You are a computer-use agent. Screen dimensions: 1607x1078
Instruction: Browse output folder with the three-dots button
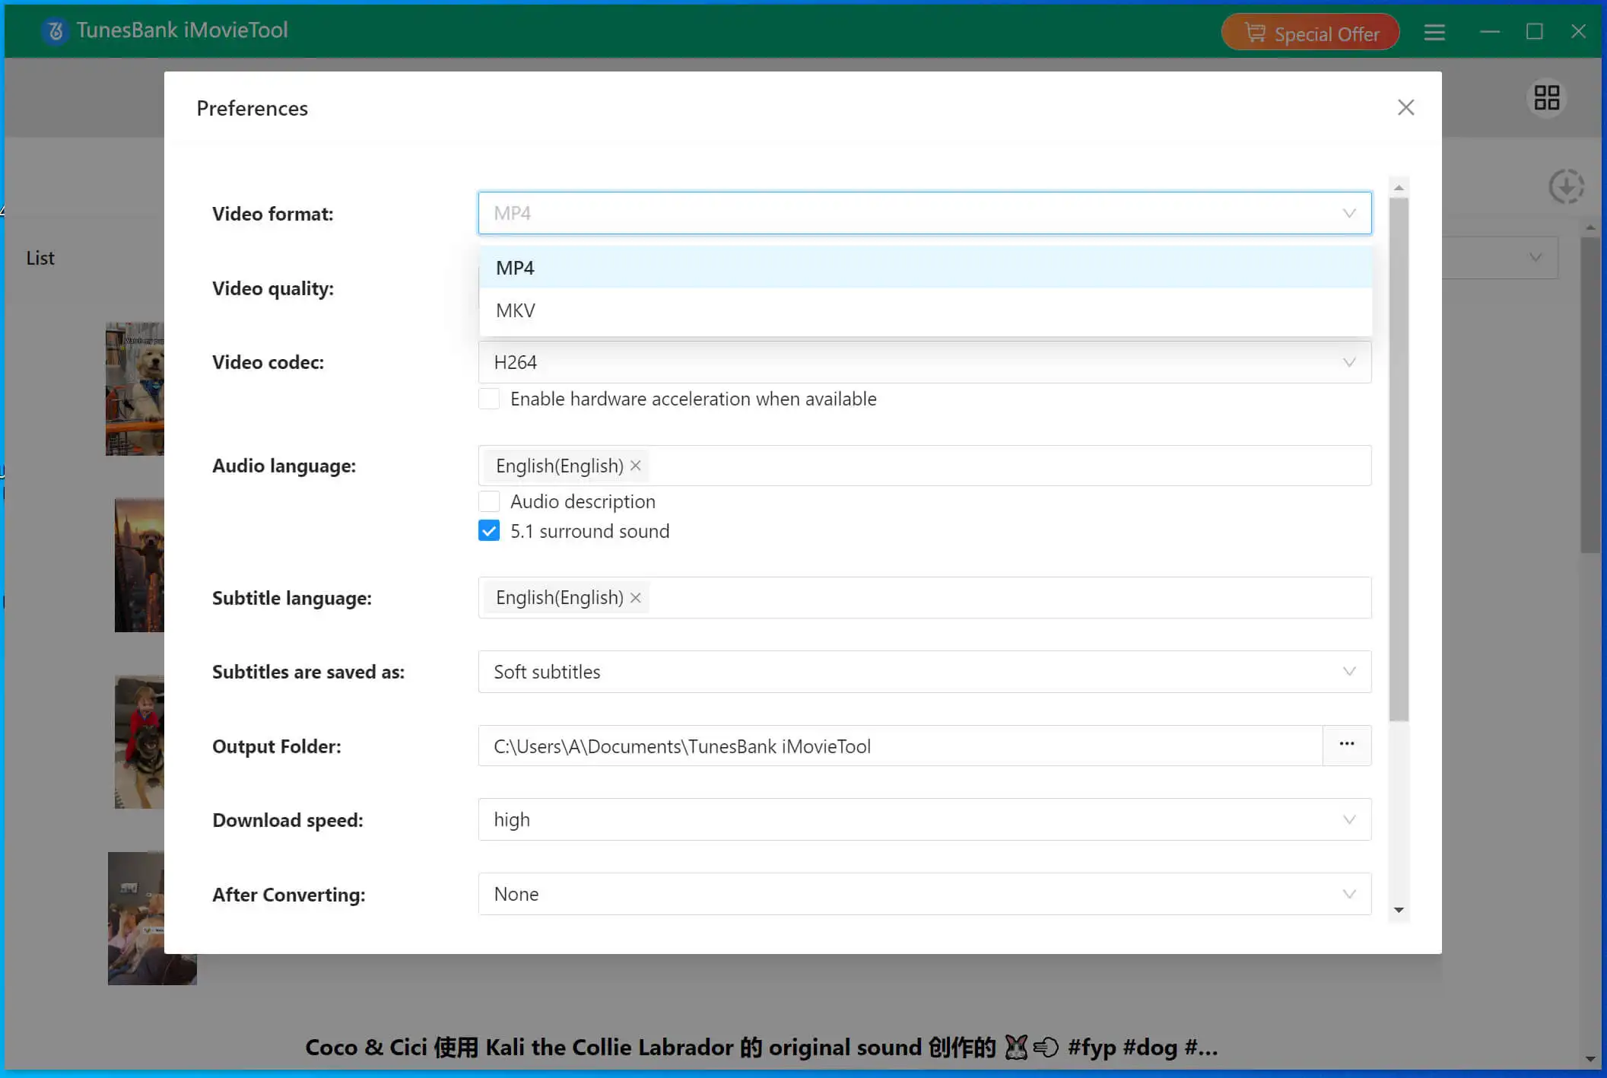[x=1347, y=745]
